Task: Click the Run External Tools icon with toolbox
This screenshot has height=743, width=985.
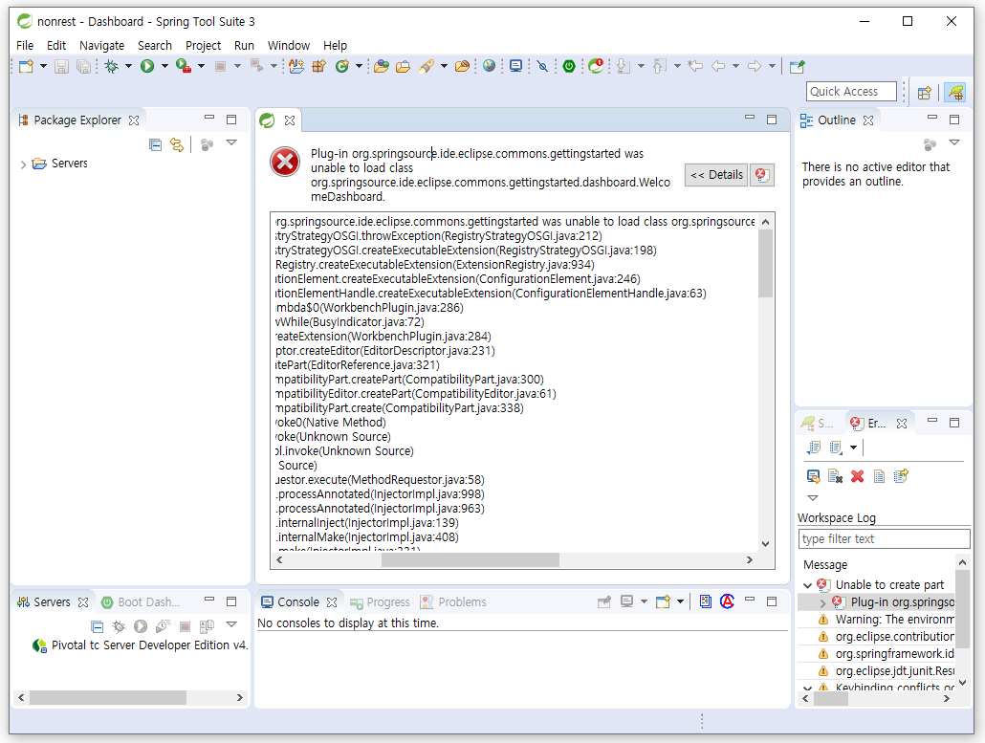Action: pyautogui.click(x=184, y=66)
